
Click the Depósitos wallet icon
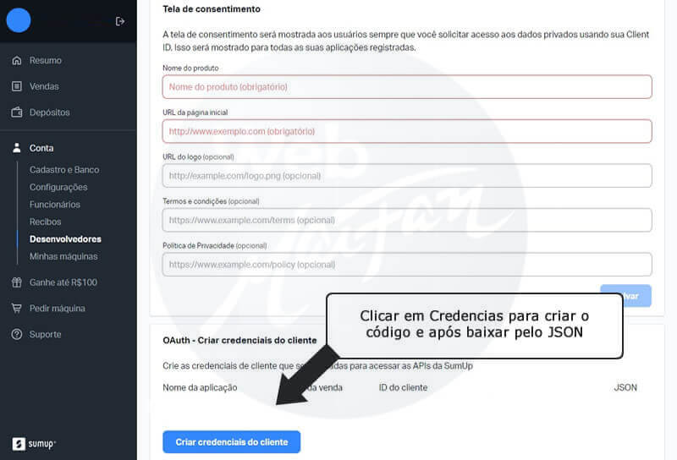tap(17, 112)
